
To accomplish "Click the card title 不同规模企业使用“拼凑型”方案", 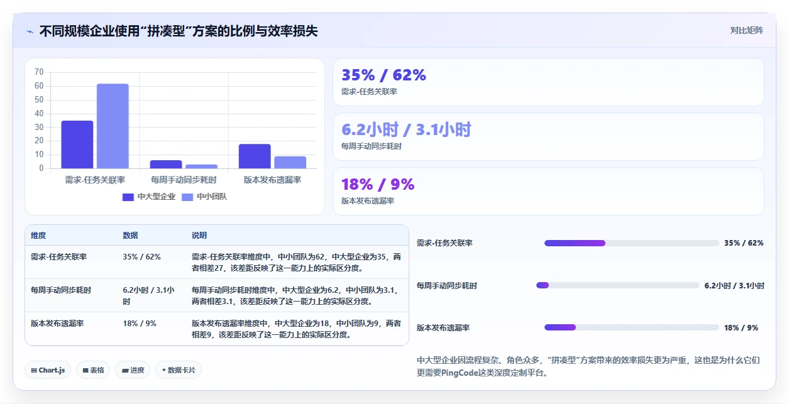I will point(179,31).
